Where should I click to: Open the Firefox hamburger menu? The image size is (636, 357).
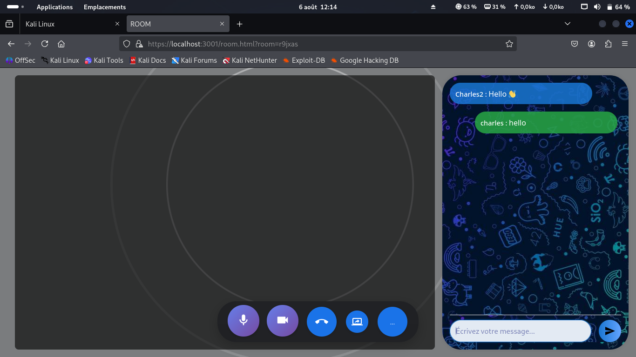click(625, 43)
